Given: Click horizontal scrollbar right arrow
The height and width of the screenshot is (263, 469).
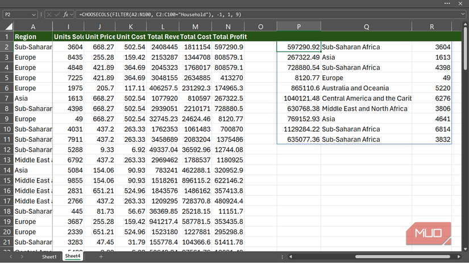Looking at the screenshot, I should click(459, 256).
